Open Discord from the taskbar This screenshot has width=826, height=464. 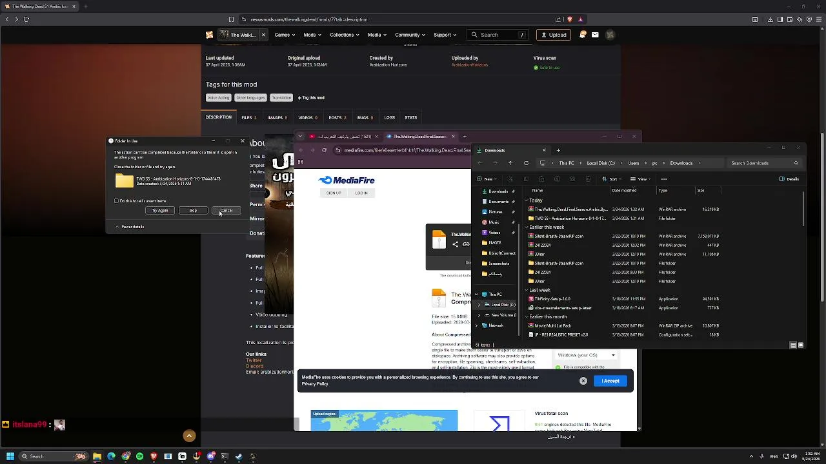point(210,456)
